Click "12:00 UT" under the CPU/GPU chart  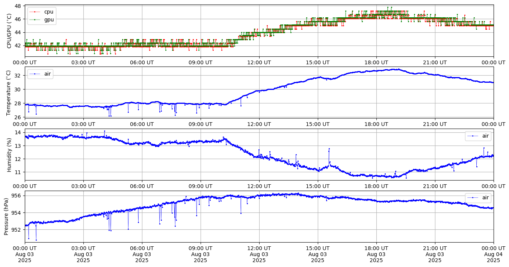point(259,63)
